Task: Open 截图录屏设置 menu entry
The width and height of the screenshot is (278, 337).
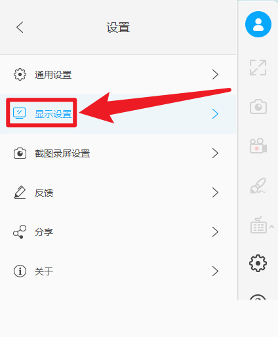Action: click(x=118, y=153)
